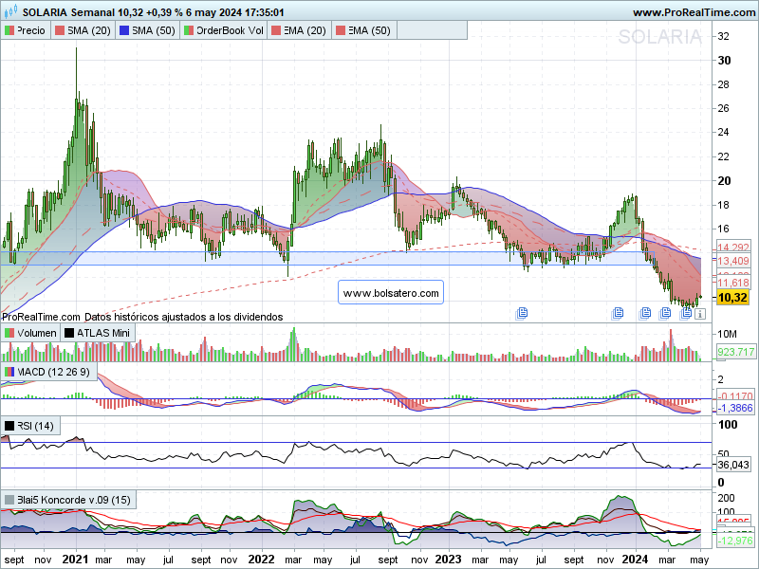Select the 13,409 price label
Screen dimensions: 759x569
[732, 262]
